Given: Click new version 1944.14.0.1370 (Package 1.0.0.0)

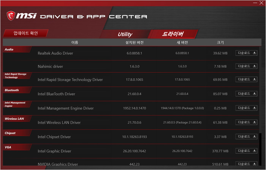Looking at the screenshot, I should pos(182,108).
